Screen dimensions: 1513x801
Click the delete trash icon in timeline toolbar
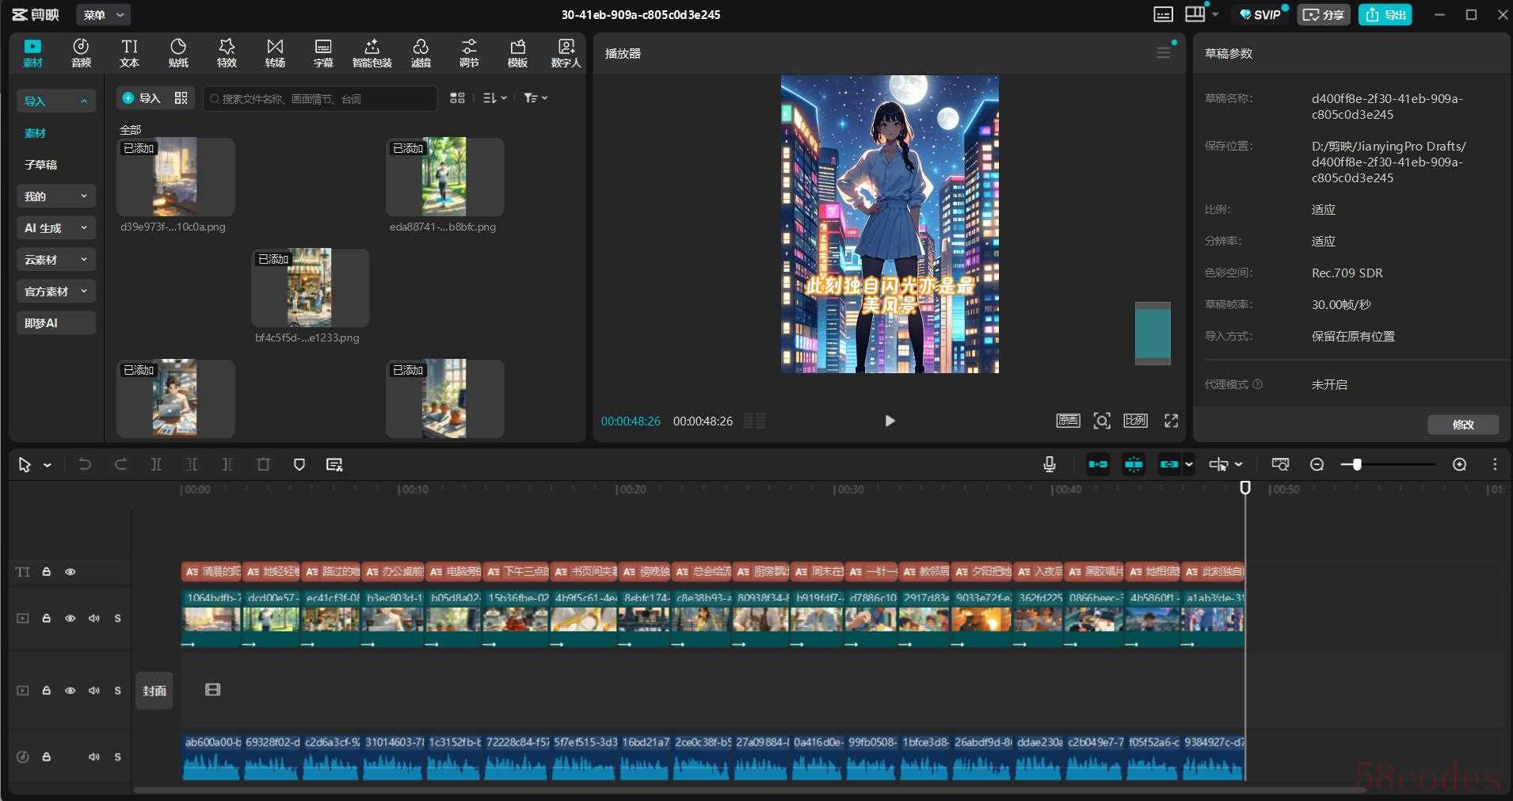coord(263,464)
